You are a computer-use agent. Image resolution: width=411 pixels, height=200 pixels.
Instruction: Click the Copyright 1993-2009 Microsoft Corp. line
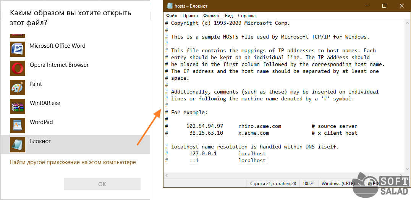[x=228, y=23]
